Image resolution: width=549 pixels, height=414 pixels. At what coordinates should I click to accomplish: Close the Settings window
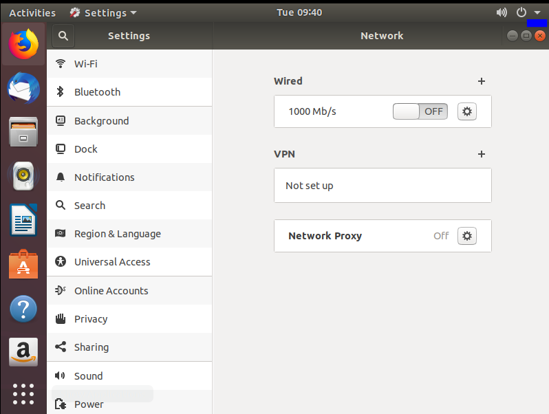(540, 36)
